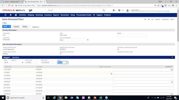Open the Support menu
The width and height of the screenshot is (179, 100).
point(100,15)
